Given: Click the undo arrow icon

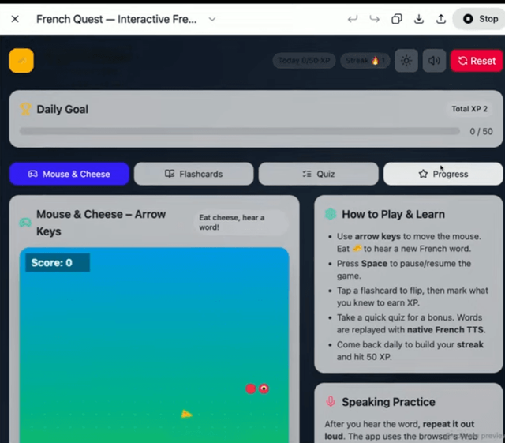Looking at the screenshot, I should (x=353, y=19).
